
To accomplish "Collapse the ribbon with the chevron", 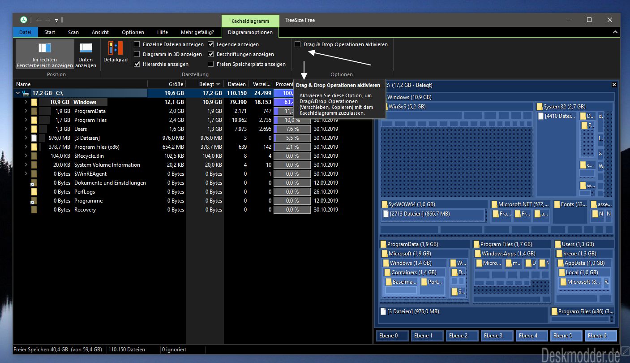I will point(615,33).
